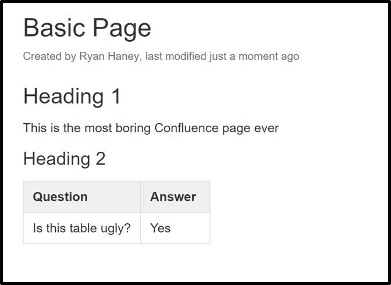Click the "Created by" text in byline
391x285 pixels.
click(x=49, y=56)
